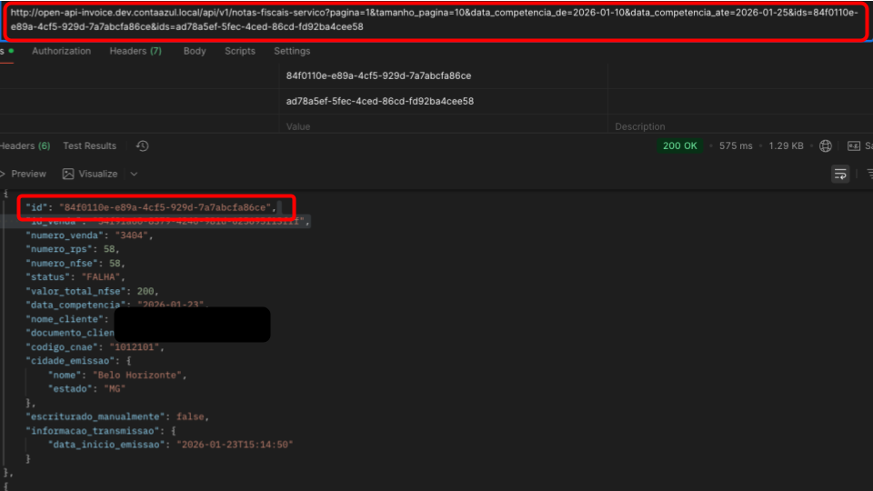Screen dimensions: 873x491
Task: Click the Visualize image icon
Action: tap(68, 175)
